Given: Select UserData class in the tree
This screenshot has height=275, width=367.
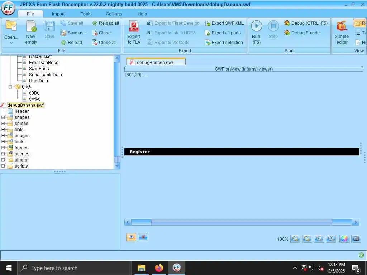Looking at the screenshot, I should pos(38,81).
